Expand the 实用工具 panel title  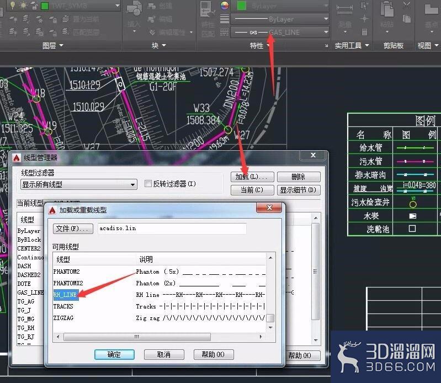pyautogui.click(x=352, y=46)
